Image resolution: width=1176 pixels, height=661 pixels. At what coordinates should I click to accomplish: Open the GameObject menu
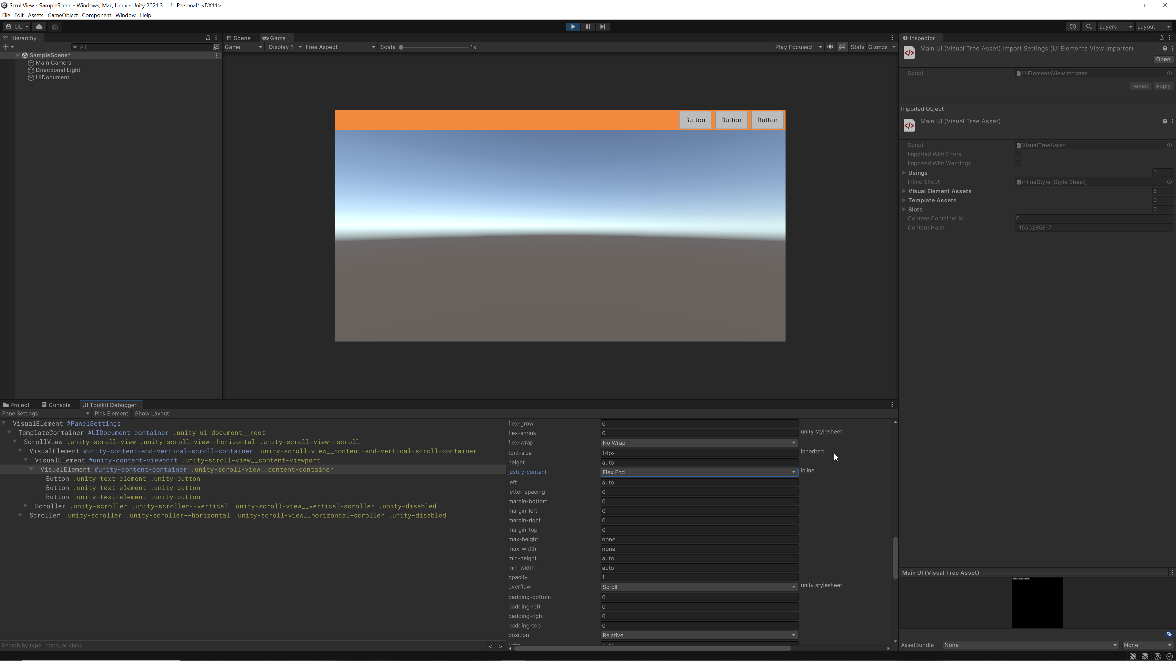[x=62, y=15]
